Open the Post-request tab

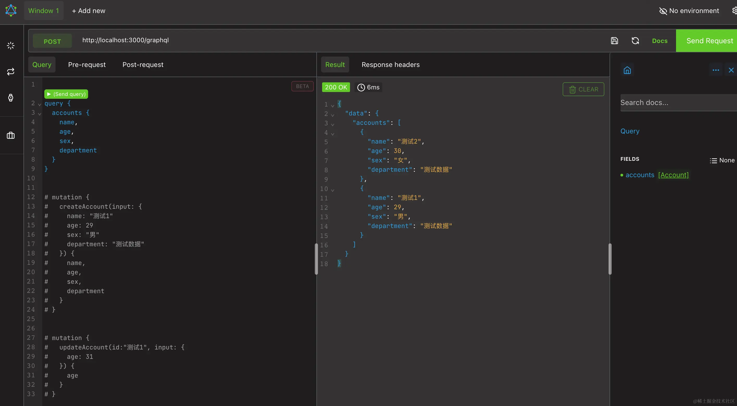pos(143,65)
